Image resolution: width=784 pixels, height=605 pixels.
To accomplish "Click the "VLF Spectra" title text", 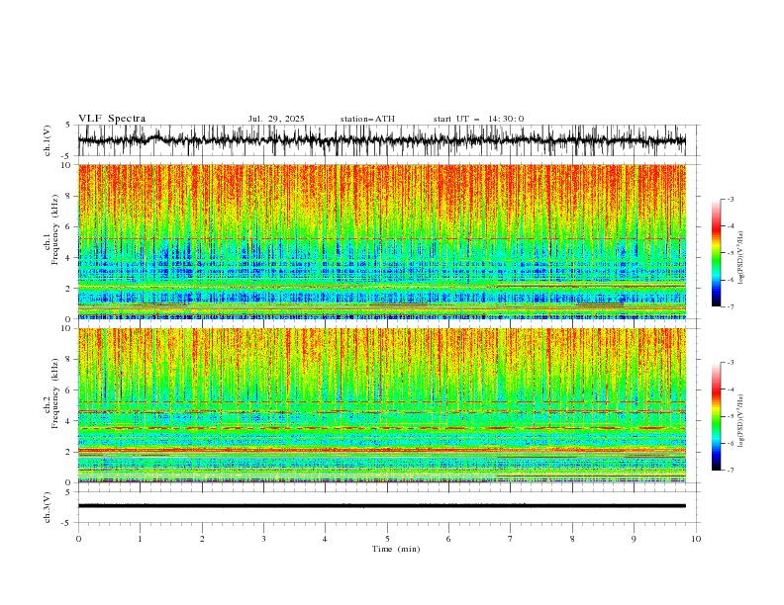I will pyautogui.click(x=112, y=119).
